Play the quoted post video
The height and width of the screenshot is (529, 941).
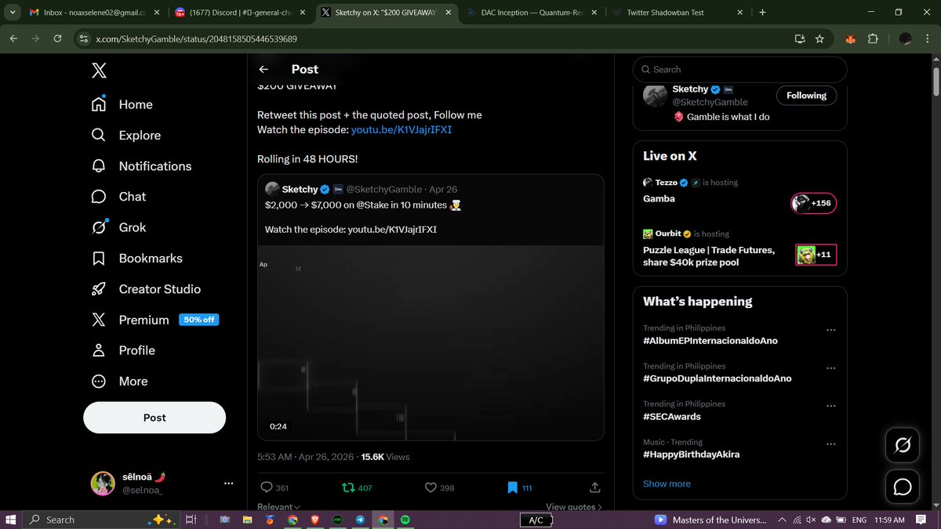point(431,342)
